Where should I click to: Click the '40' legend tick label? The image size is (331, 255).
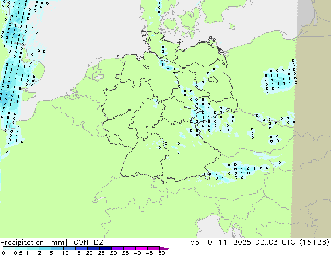[137, 253]
